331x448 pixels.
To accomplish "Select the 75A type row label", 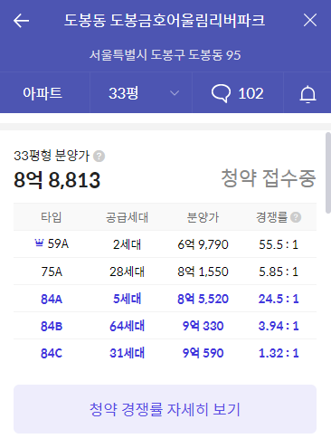I will pyautogui.click(x=52, y=272).
